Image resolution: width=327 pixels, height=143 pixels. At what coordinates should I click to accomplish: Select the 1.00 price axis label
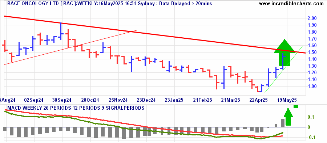(x=312, y=86)
